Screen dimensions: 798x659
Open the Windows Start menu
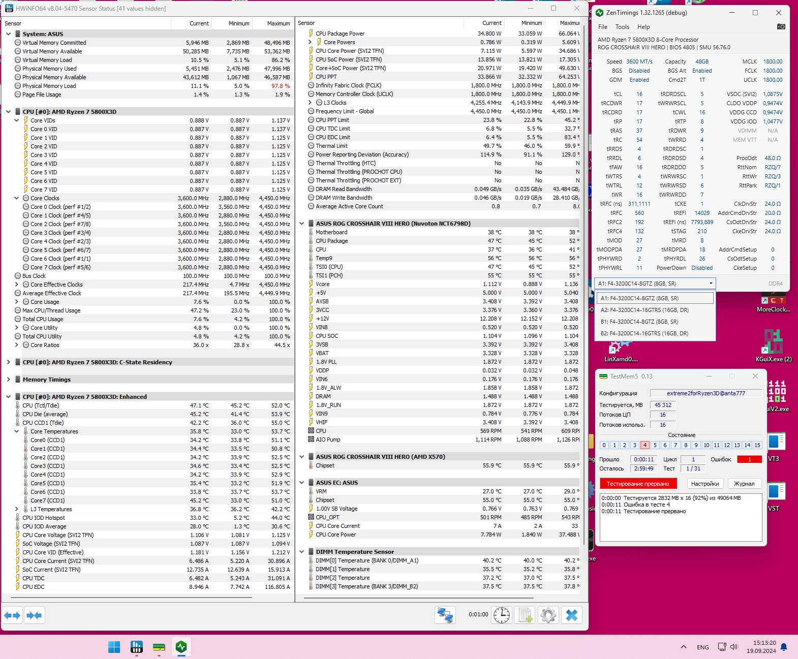tap(114, 647)
